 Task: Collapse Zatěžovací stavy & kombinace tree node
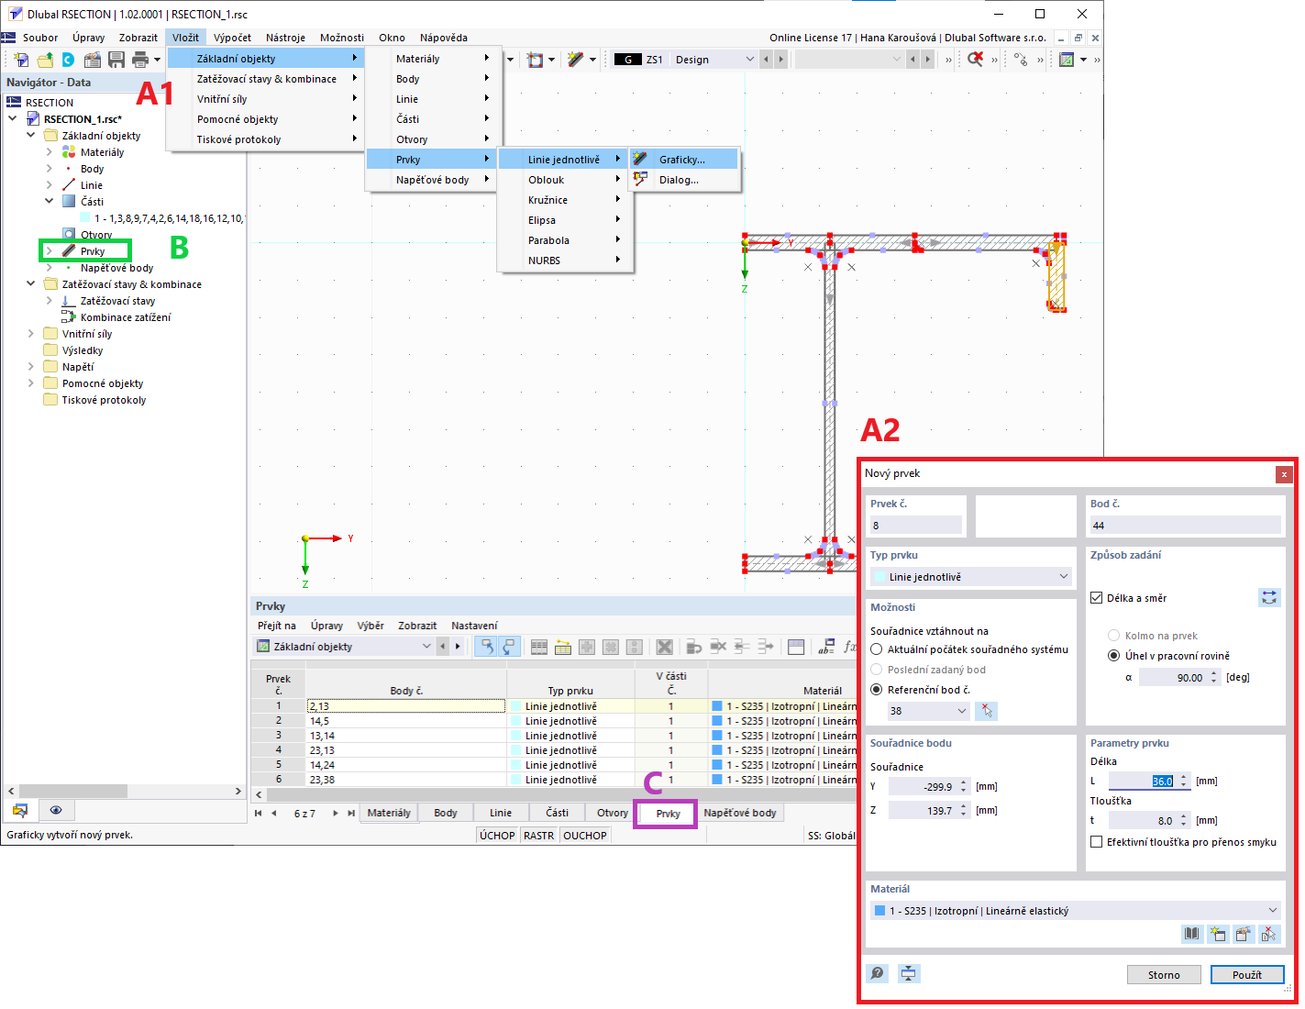point(30,283)
